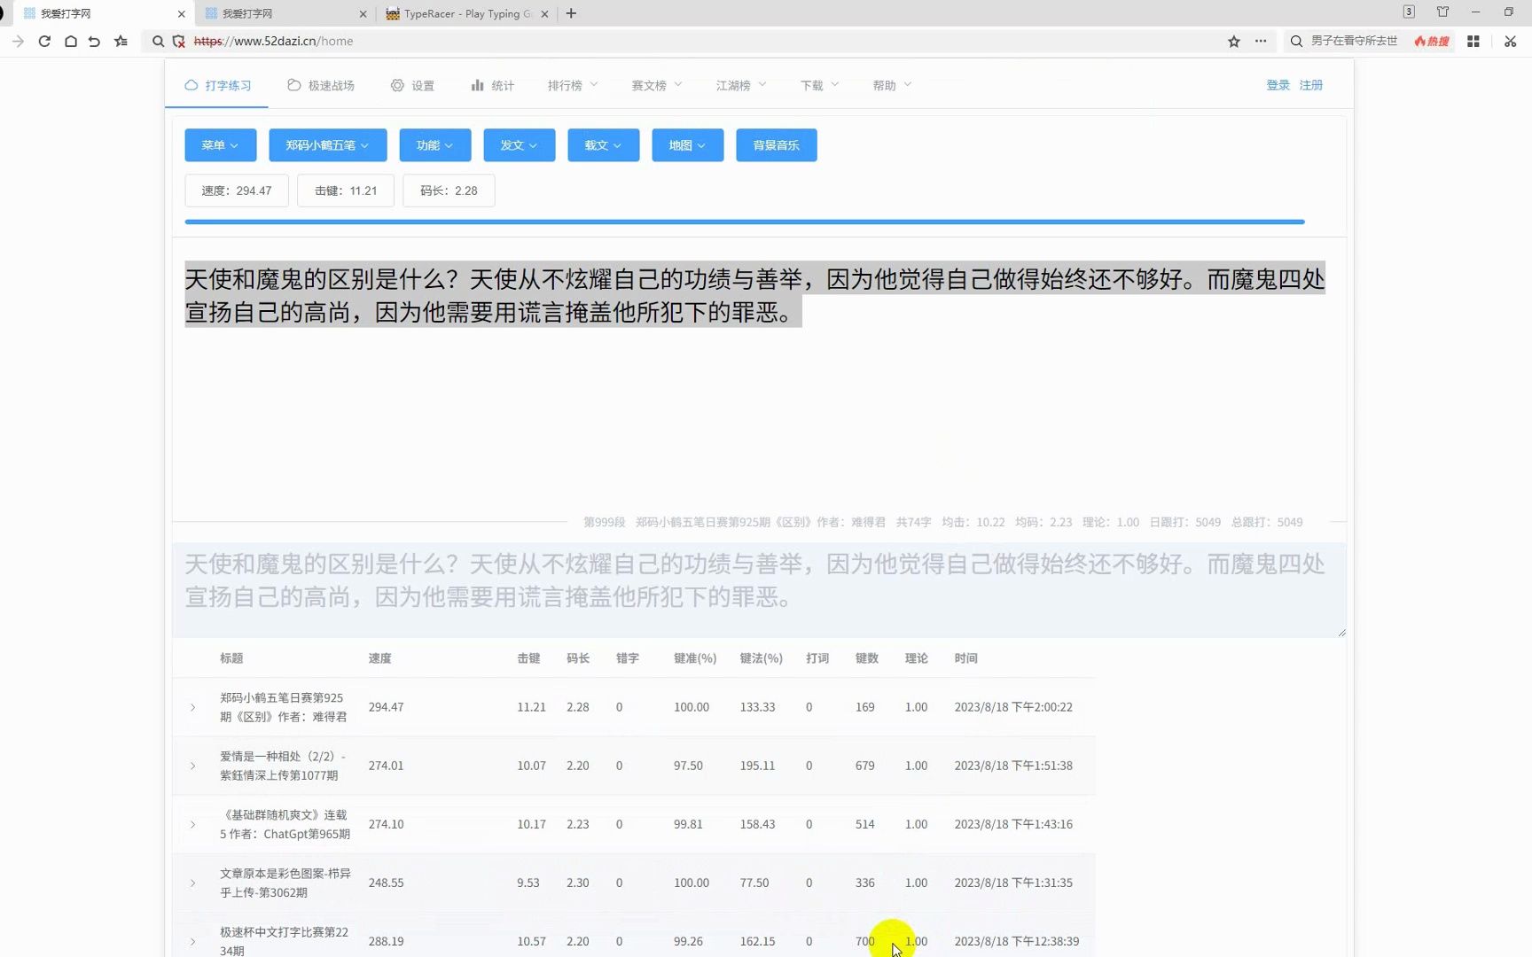Click the 时间 column header
This screenshot has width=1532, height=957.
(965, 658)
